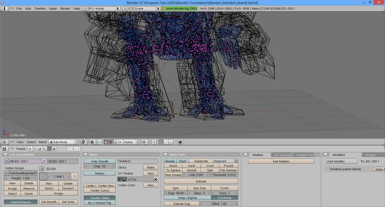385x207 pixels.
Task: Delete the SR:2-Model screen with X
Action: click(x=118, y=8)
